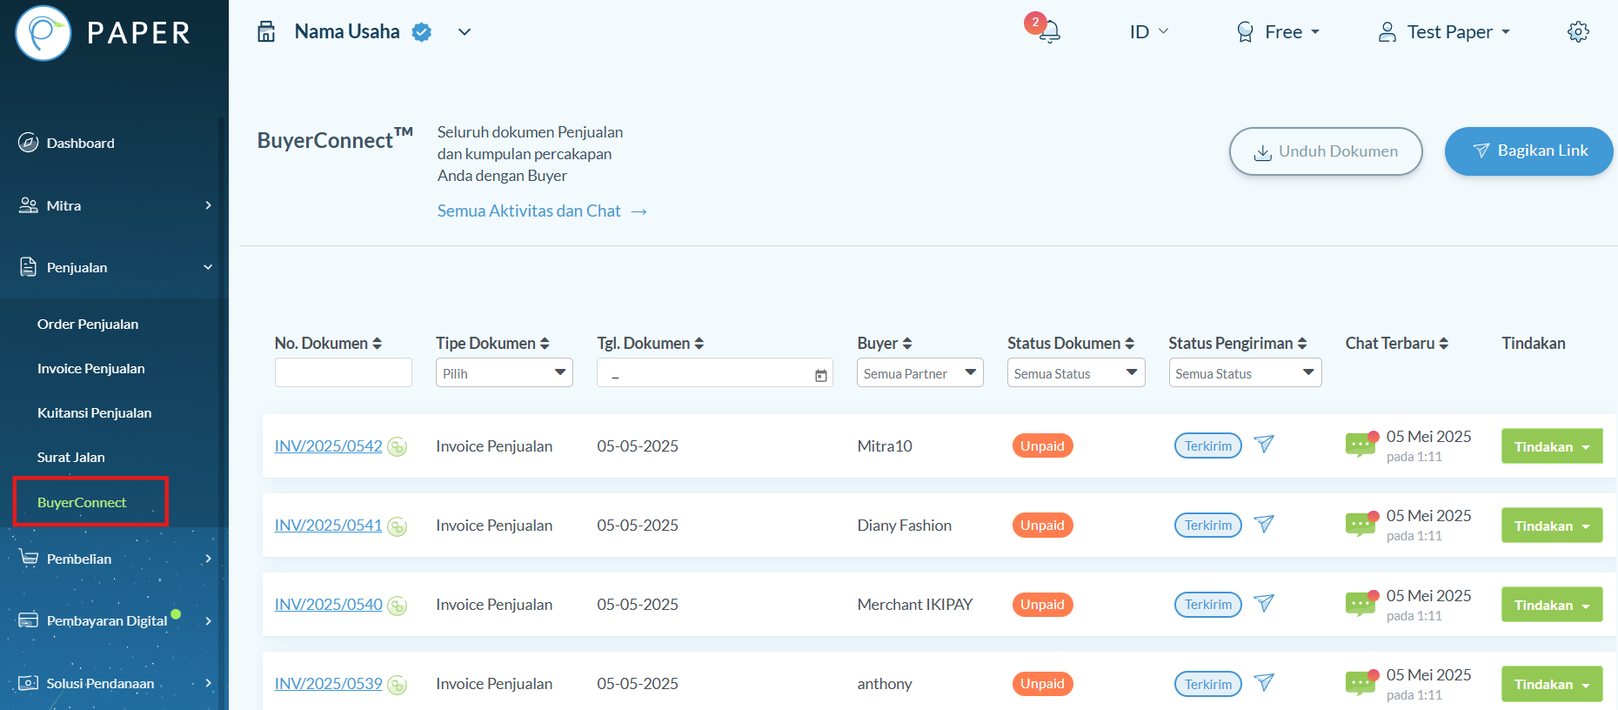Expand Solusi Pendanaan sidebar menu
Screen dimensions: 1618x710
click(113, 683)
